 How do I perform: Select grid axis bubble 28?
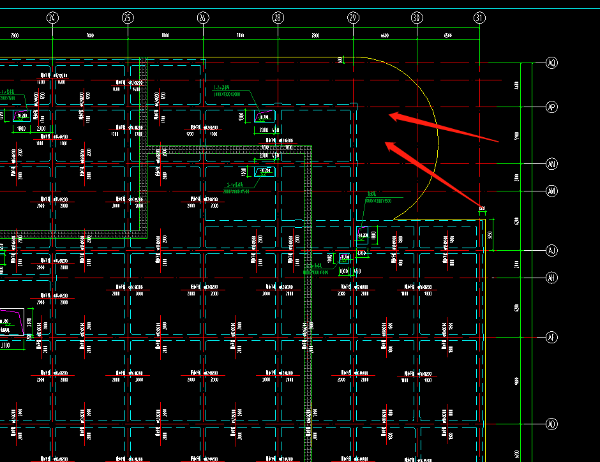(x=278, y=18)
